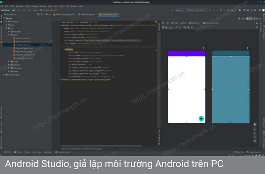Expand the navigation folder

tap(9, 68)
